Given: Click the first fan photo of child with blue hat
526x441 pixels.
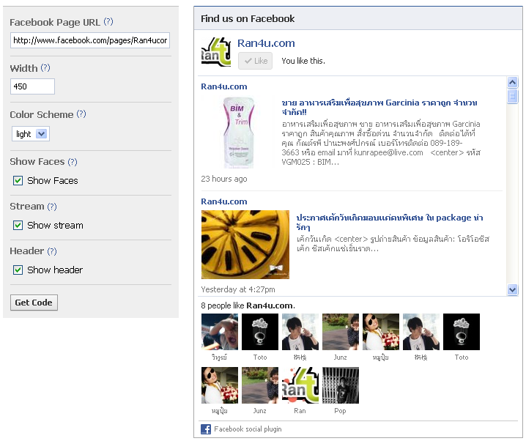Looking at the screenshot, I should [220, 332].
